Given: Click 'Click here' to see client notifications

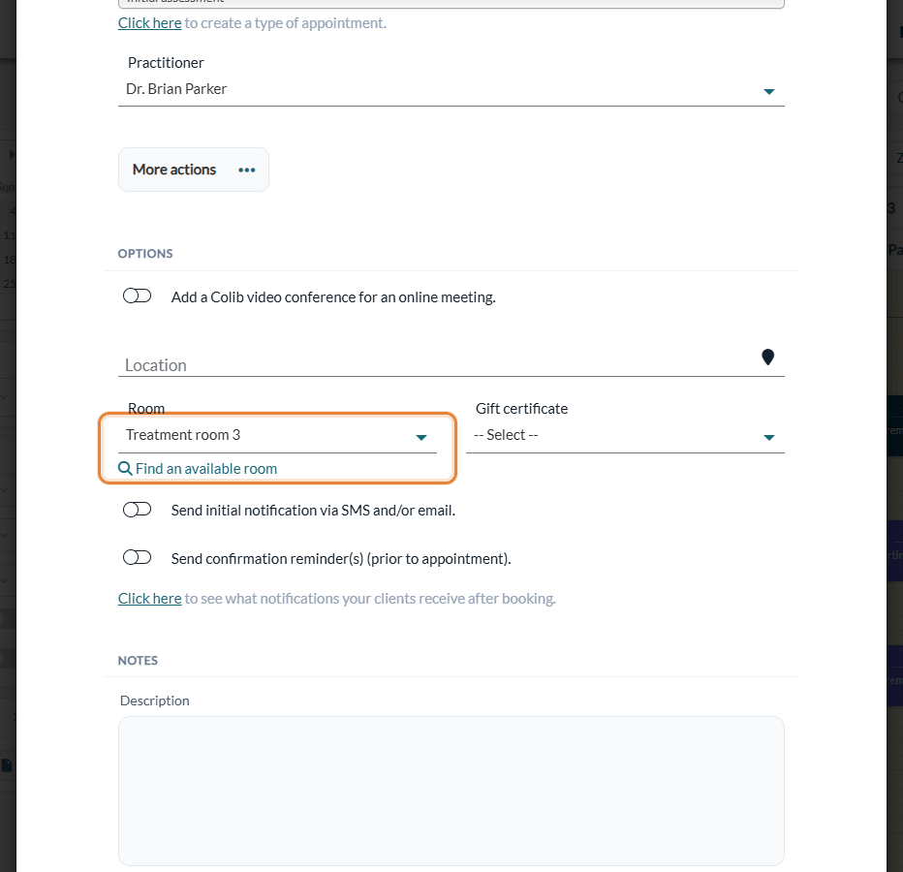Looking at the screenshot, I should click(150, 599).
